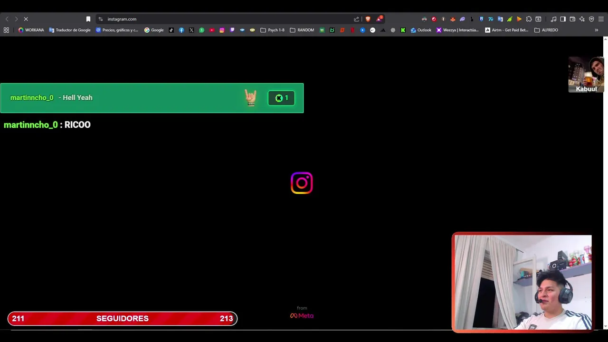Open the green K Kick bookmark icon
Image resolution: width=608 pixels, height=342 pixels.
(403, 30)
